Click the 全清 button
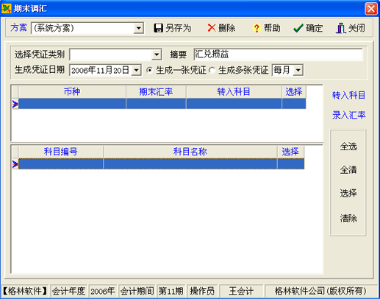Viewport: 380px width, 299px height. [x=348, y=169]
